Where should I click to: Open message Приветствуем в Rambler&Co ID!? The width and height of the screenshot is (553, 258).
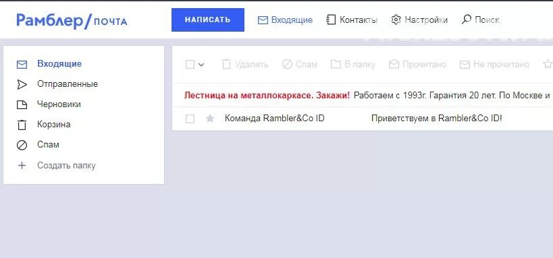pyautogui.click(x=437, y=119)
